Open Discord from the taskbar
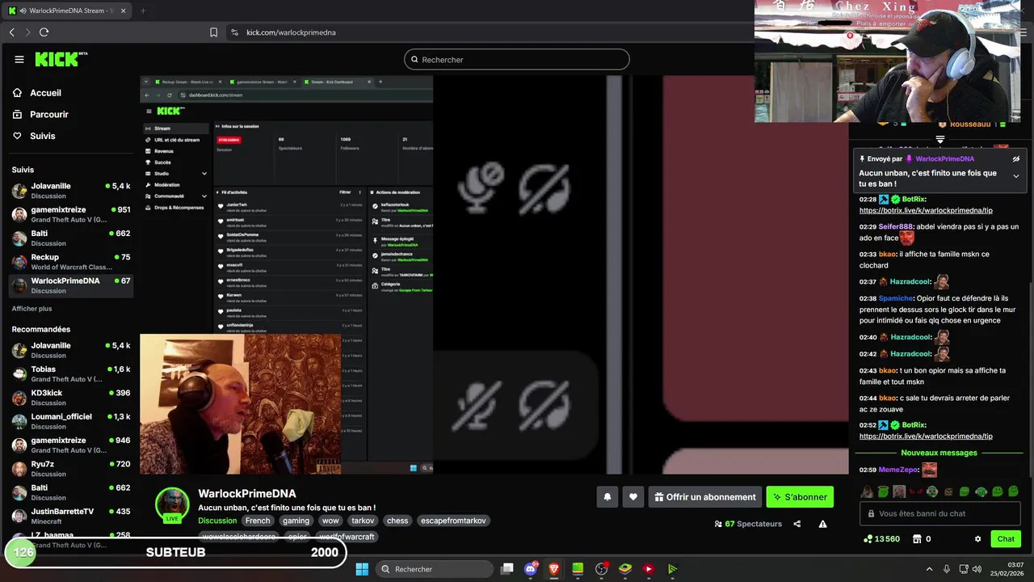Image resolution: width=1034 pixels, height=582 pixels. tap(531, 569)
